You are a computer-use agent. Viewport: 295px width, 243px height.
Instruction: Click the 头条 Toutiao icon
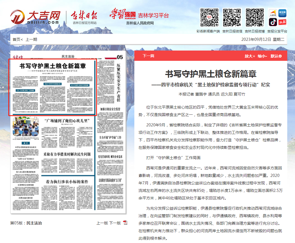click(x=282, y=22)
